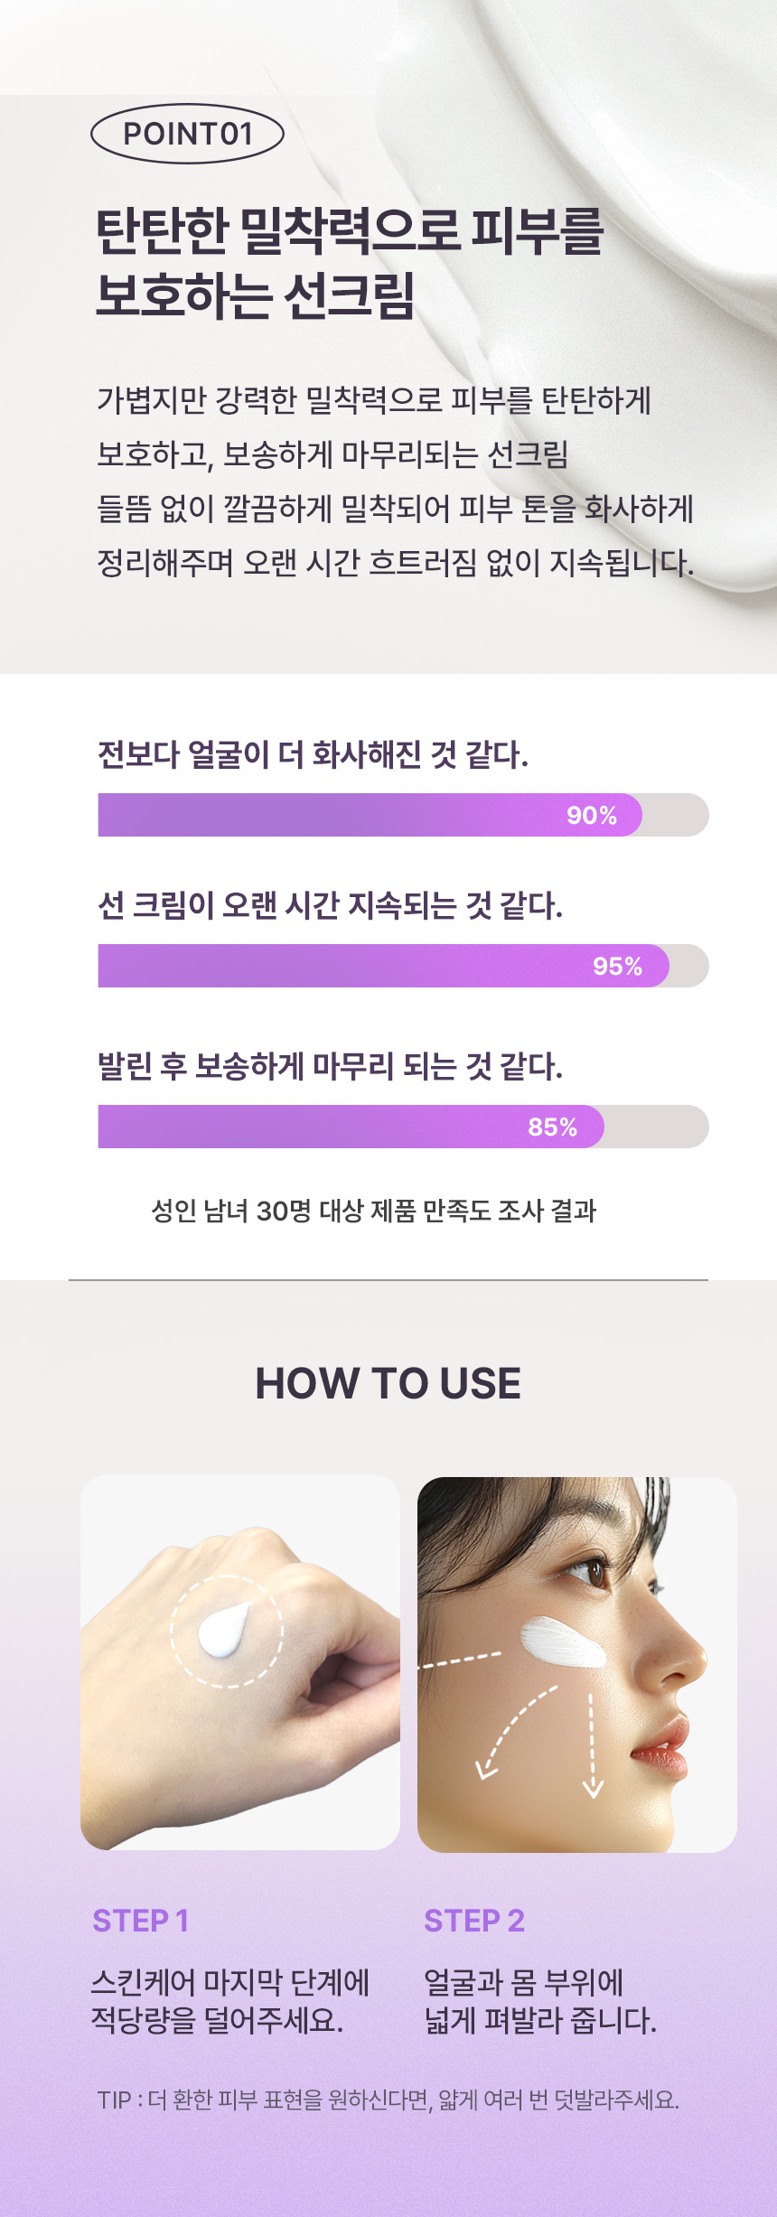Image resolution: width=777 pixels, height=2217 pixels.
Task: Click the TIP line about 덧발라주세요
Action: [x=388, y=2100]
